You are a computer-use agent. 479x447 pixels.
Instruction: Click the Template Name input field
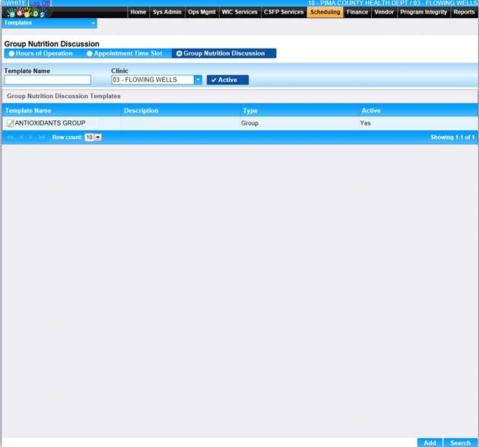click(47, 80)
